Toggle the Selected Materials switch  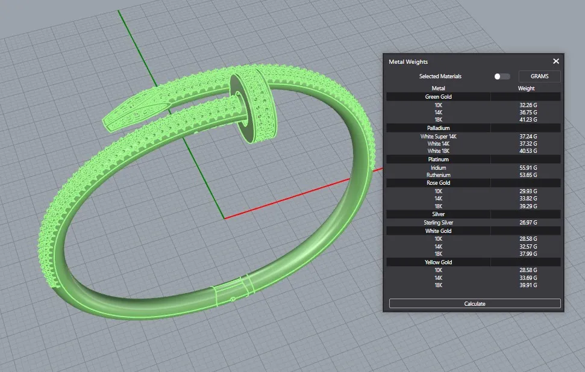click(502, 76)
